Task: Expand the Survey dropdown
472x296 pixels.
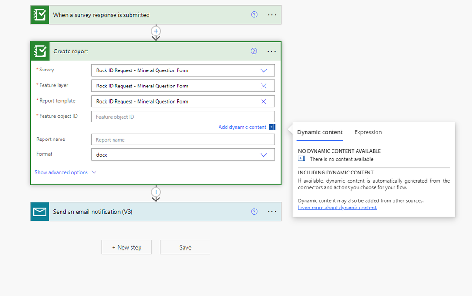Action: [x=263, y=70]
